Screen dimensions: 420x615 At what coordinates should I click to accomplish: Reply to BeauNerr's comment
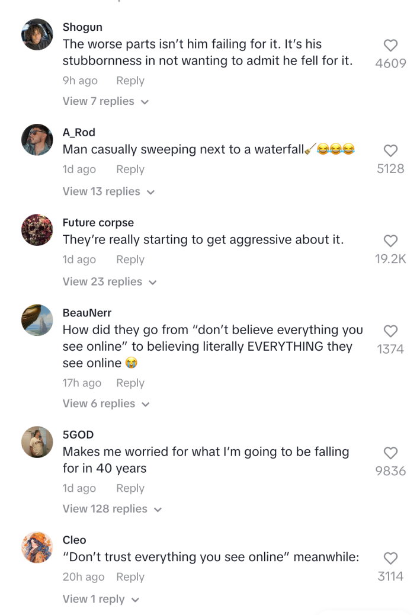pyautogui.click(x=130, y=383)
